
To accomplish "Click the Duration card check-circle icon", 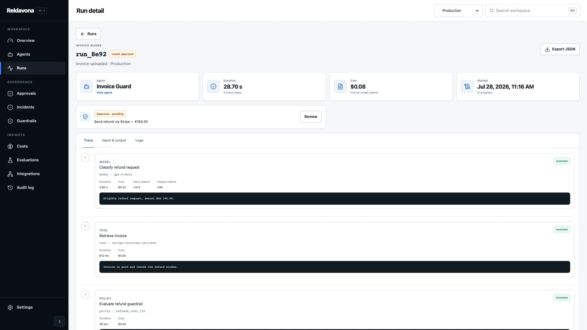I will [x=213, y=86].
